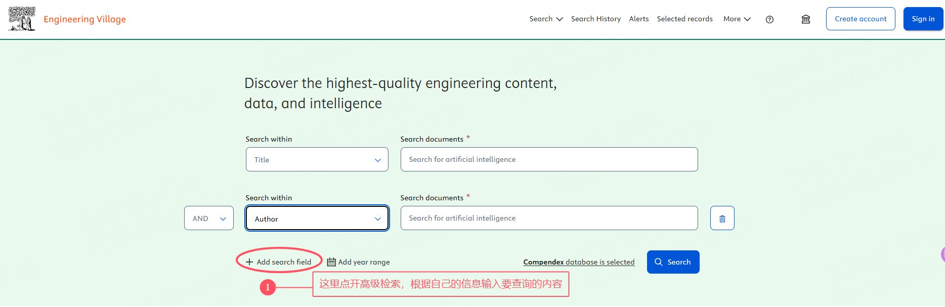Open the Author search-within dropdown

tap(317, 218)
